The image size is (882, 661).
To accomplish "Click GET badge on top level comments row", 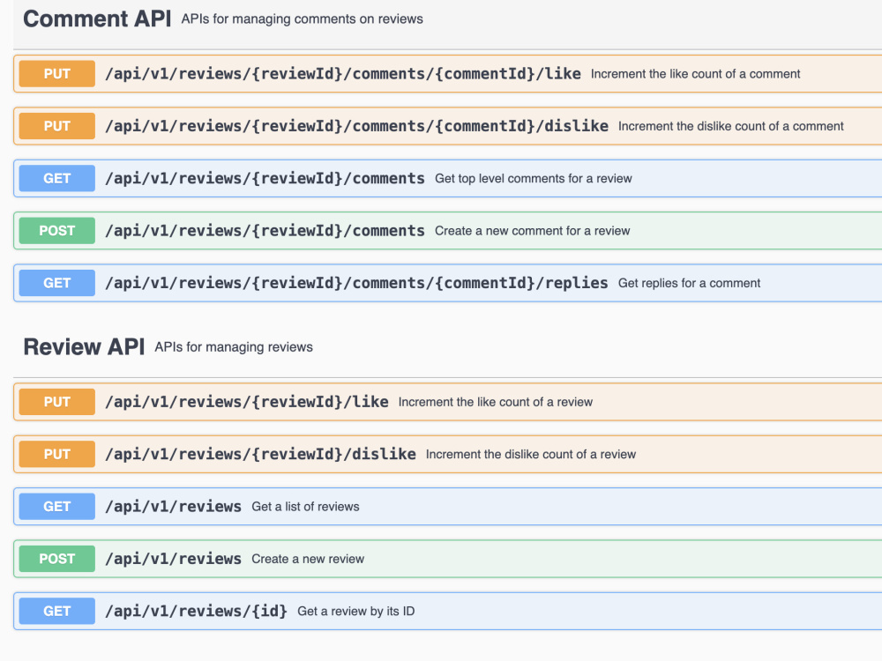I will (x=56, y=178).
